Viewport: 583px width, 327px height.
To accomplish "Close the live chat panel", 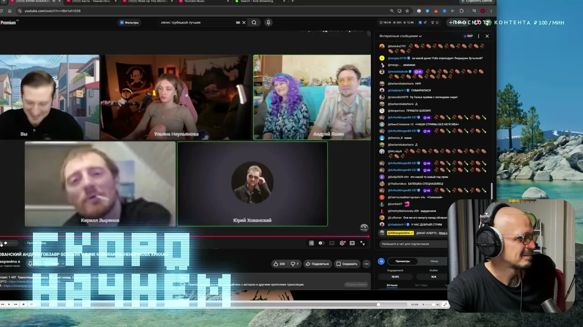I will 487,36.
